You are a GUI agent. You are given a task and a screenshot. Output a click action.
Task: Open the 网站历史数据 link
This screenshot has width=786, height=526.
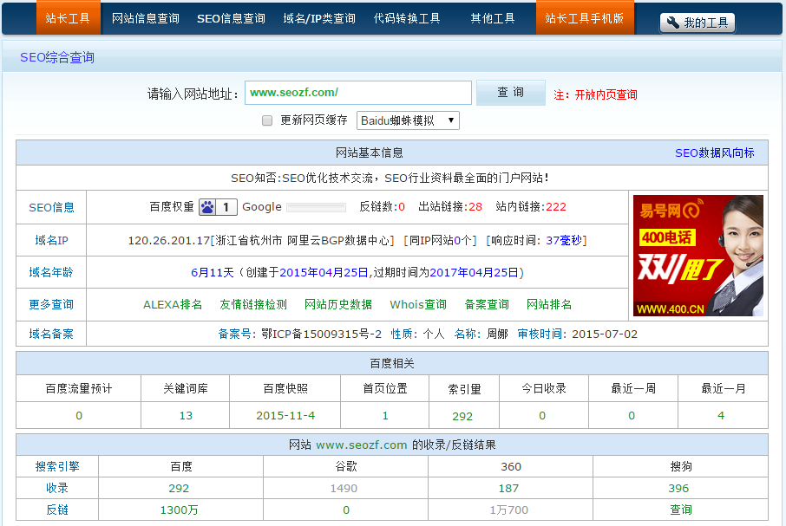coord(338,304)
